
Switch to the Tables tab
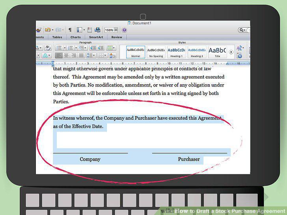[57, 37]
